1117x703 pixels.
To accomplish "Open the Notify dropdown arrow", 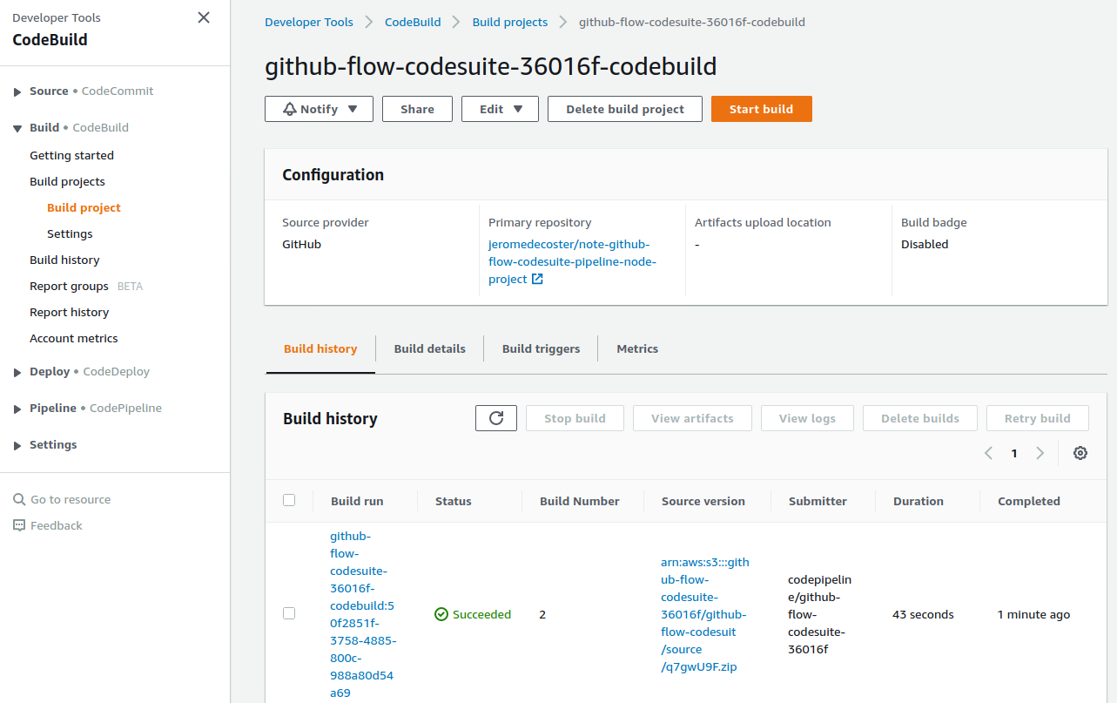I will point(353,109).
